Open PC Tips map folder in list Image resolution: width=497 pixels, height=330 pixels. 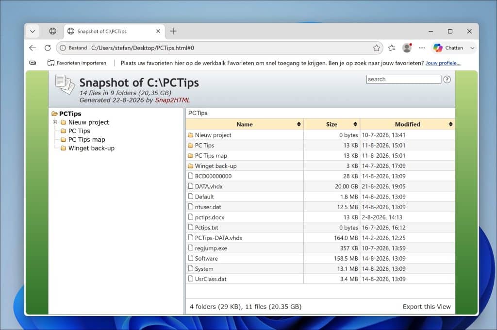tap(211, 156)
